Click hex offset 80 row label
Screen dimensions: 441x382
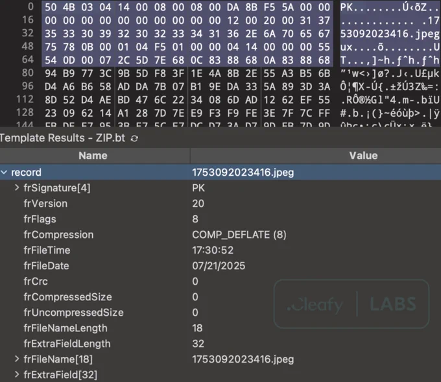click(28, 73)
